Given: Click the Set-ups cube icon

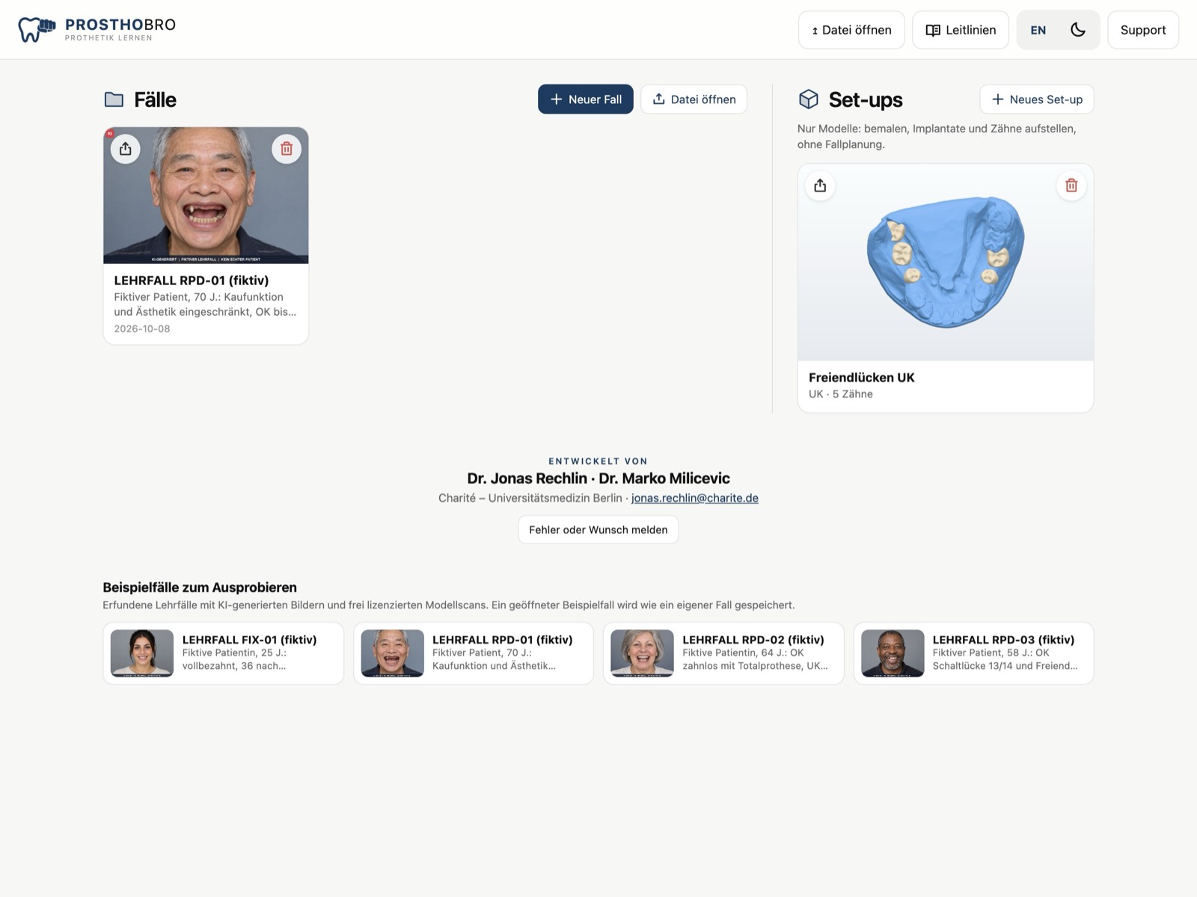Looking at the screenshot, I should point(809,100).
